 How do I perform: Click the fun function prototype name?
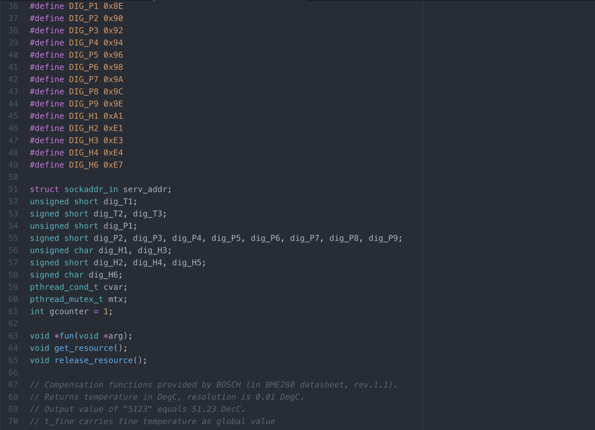(x=67, y=336)
